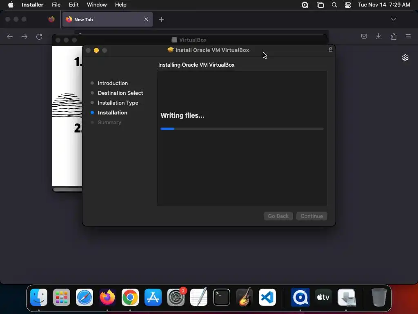The height and width of the screenshot is (314, 418).
Task: Open a new Firefox tab with the plus button
Action: click(x=161, y=19)
